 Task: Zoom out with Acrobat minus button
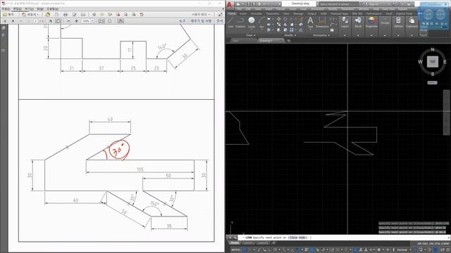point(68,21)
